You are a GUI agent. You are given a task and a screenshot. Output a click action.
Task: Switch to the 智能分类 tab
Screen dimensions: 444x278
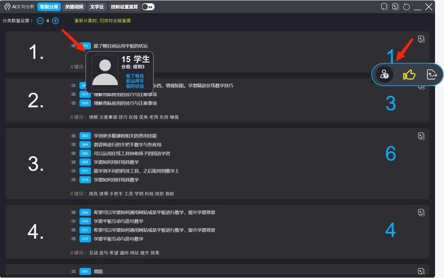(x=49, y=7)
